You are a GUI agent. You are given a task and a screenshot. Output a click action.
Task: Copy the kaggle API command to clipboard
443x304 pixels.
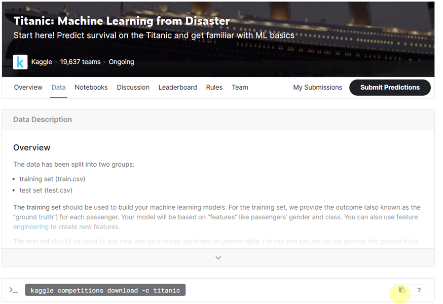(402, 290)
